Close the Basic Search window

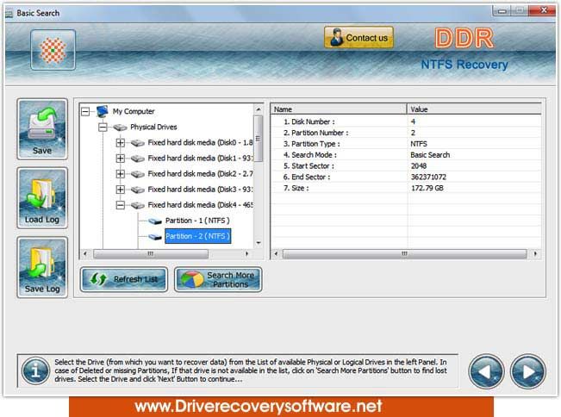pyautogui.click(x=542, y=10)
